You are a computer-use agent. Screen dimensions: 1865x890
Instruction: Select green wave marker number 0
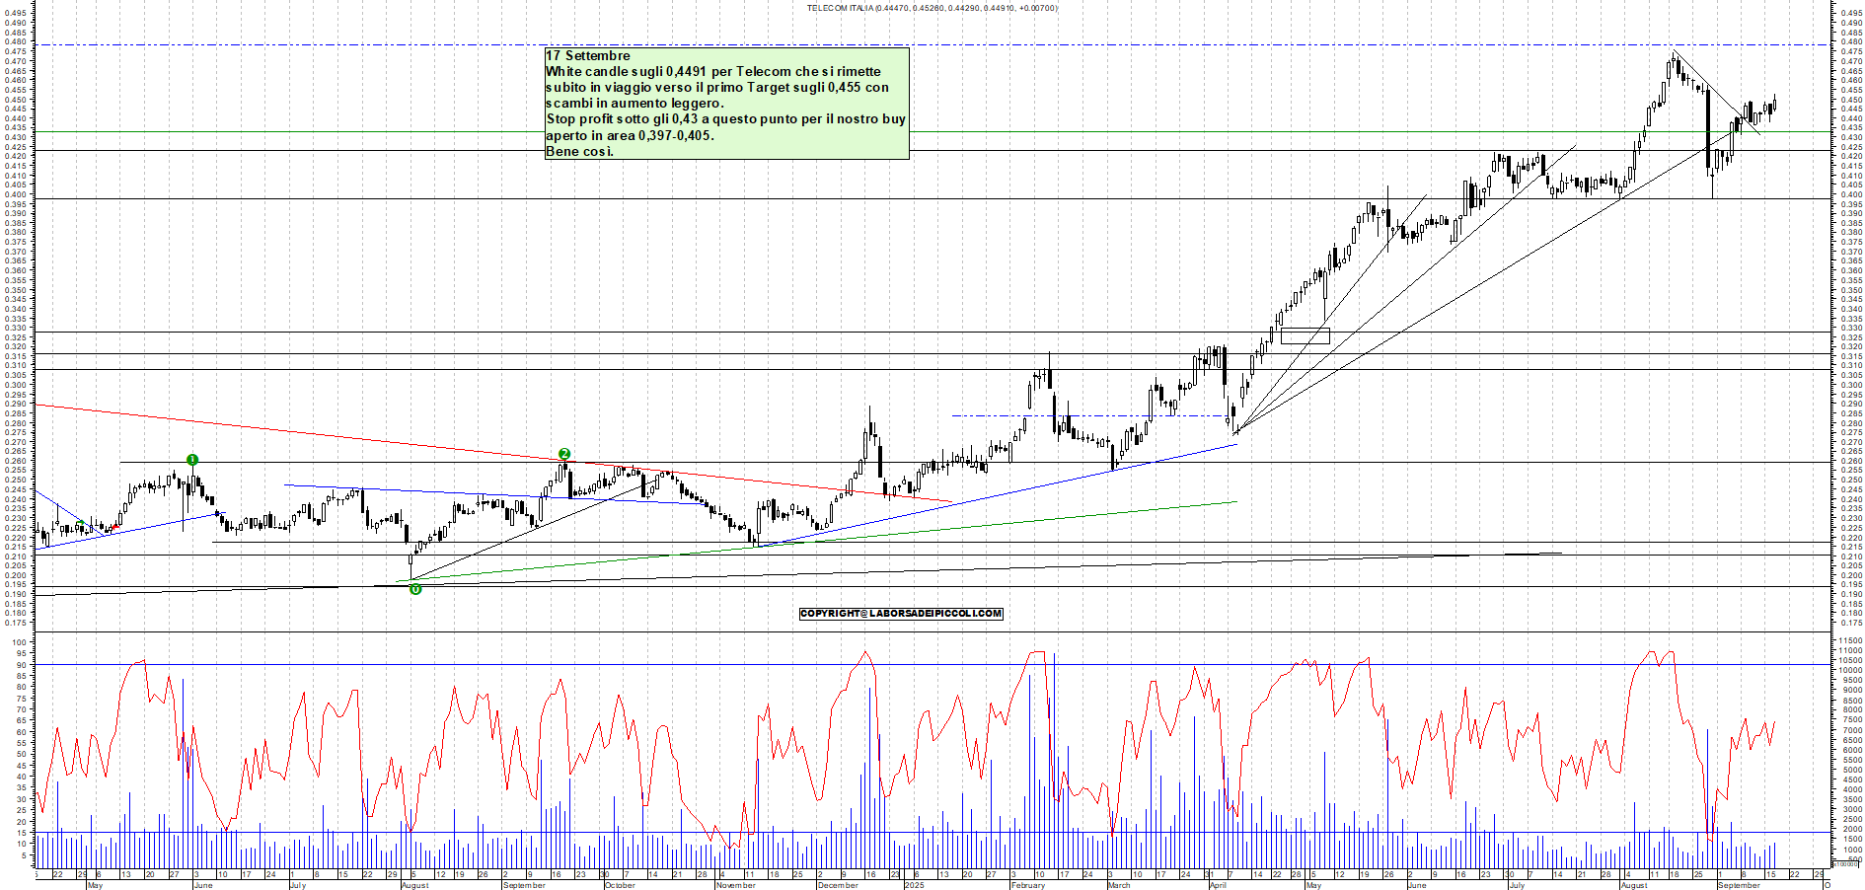(x=415, y=589)
